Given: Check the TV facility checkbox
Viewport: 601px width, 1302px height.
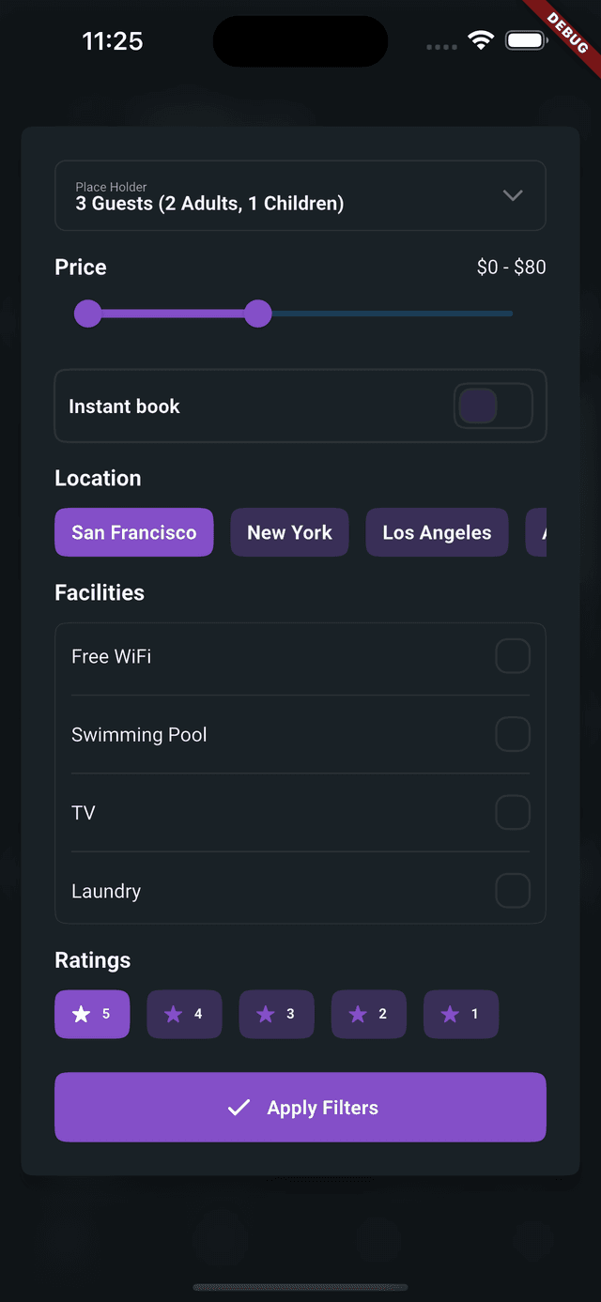Looking at the screenshot, I should pyautogui.click(x=513, y=812).
